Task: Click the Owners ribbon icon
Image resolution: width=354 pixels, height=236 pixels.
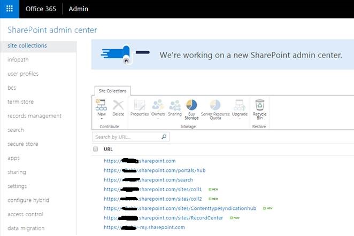Action: tap(158, 105)
